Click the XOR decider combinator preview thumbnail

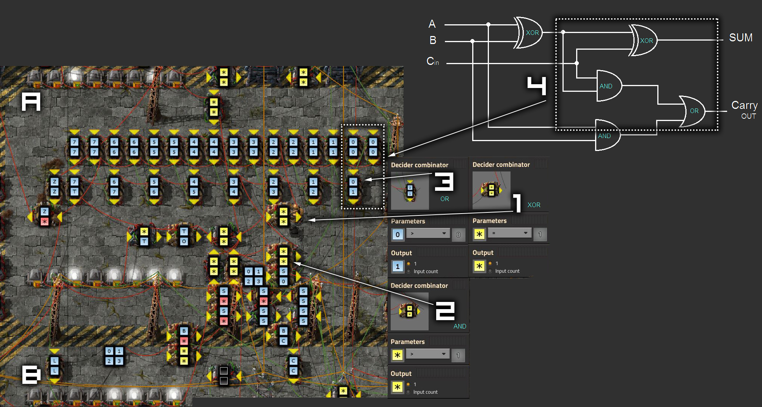click(x=491, y=190)
